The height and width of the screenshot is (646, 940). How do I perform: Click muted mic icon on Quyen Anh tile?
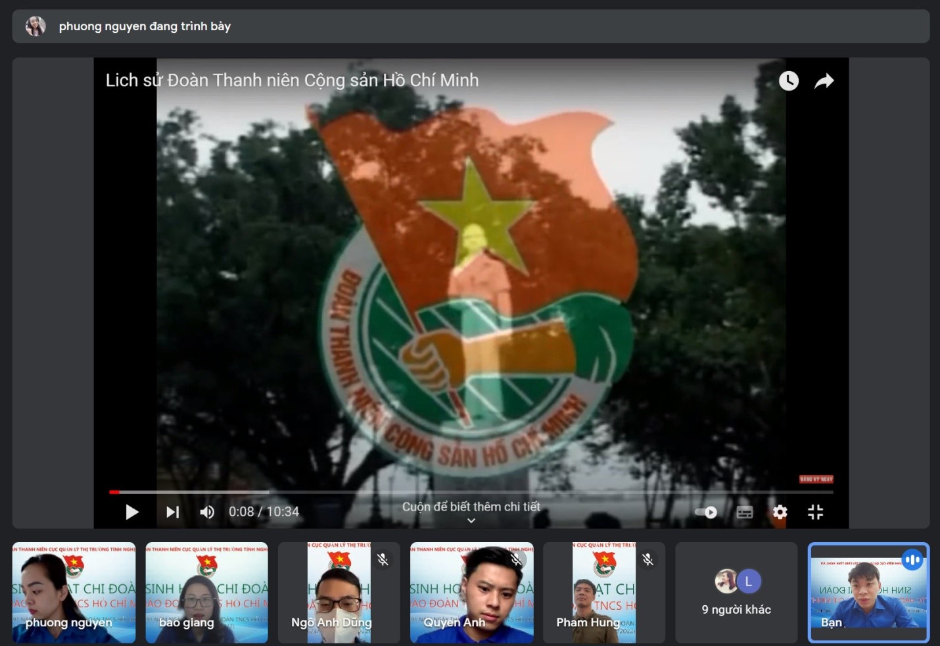click(x=516, y=559)
